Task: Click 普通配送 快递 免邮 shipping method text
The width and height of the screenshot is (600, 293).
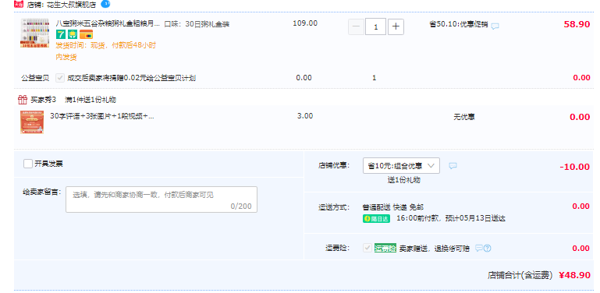Action: [x=393, y=207]
